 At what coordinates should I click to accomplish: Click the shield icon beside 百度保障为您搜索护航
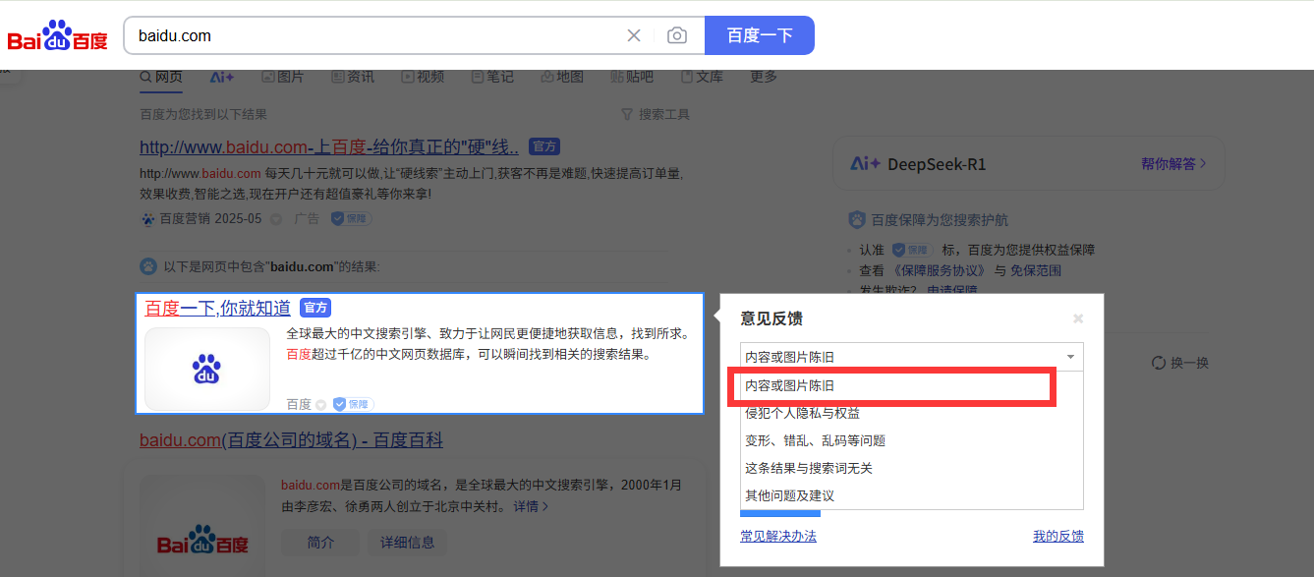(x=857, y=220)
